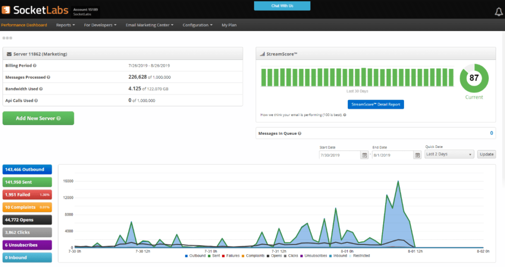The width and height of the screenshot is (505, 267).
Task: Click the 143,466 Outbound stat tile
Action: [27, 170]
